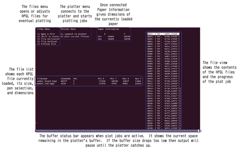The height and width of the screenshot is (151, 239).
Task: Click the 'Min X' column header
Action: click(101, 79)
